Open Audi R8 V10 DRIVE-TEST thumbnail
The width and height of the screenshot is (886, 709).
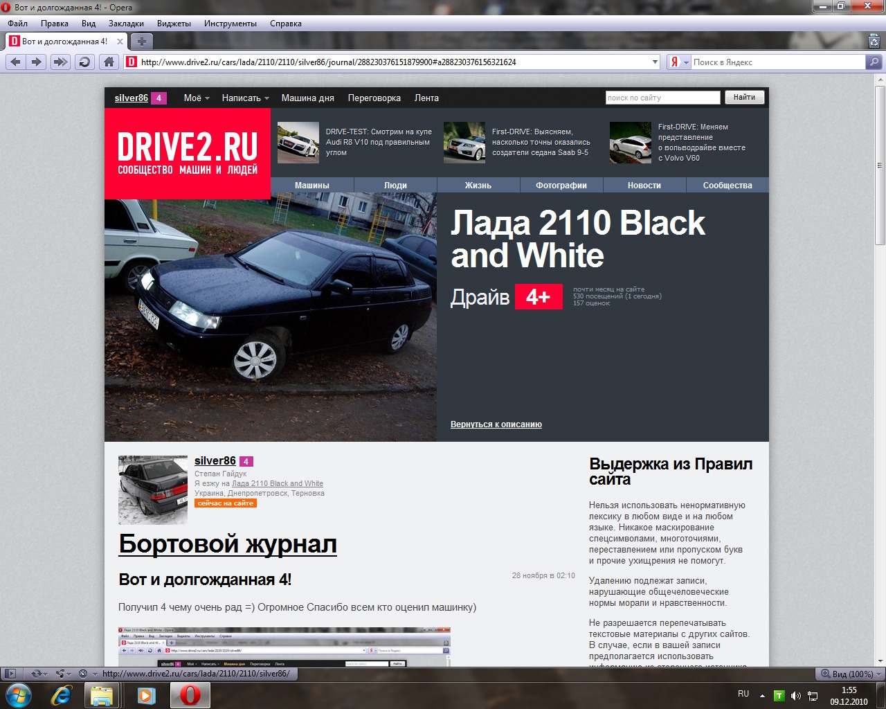pos(298,143)
